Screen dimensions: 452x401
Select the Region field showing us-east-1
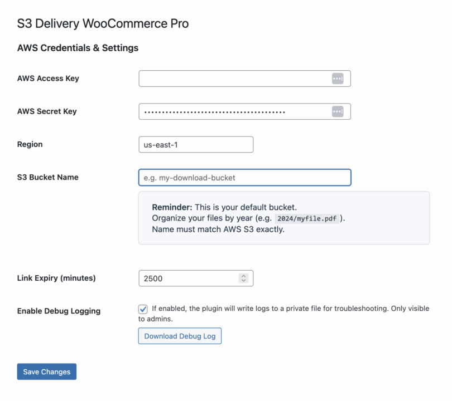click(195, 145)
